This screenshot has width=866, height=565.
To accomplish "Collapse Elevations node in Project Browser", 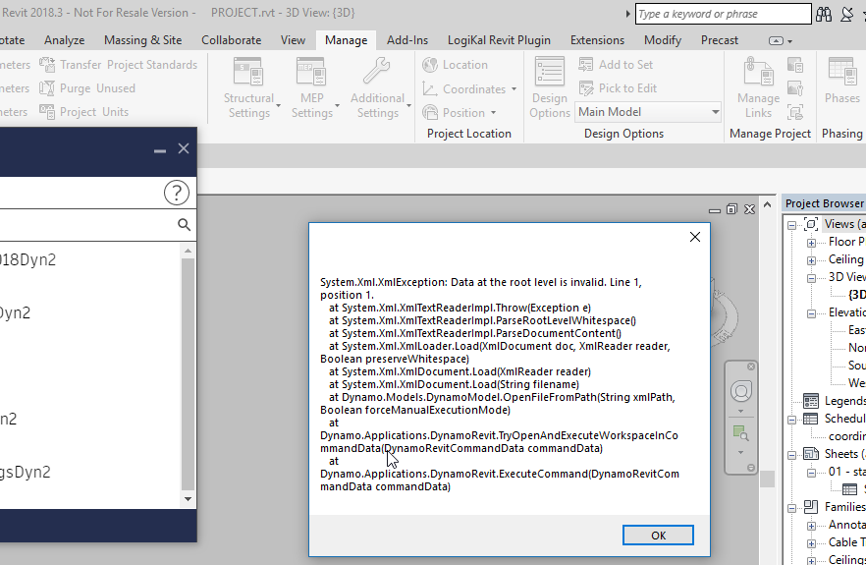I will click(811, 313).
